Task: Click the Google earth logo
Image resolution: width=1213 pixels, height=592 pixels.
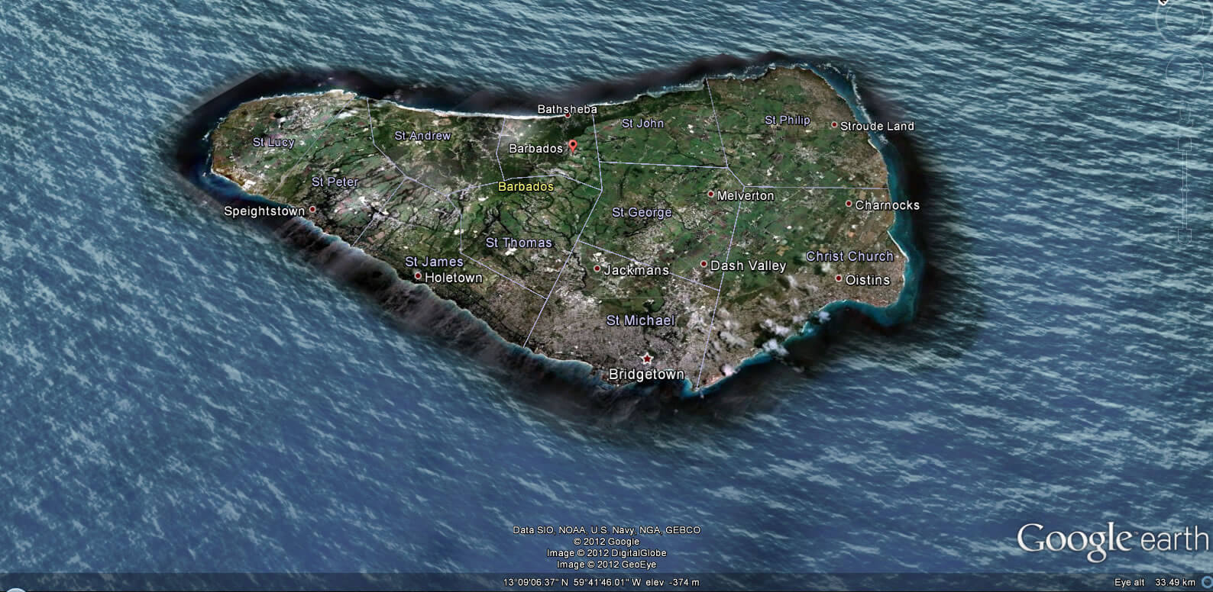Action: click(x=1112, y=540)
